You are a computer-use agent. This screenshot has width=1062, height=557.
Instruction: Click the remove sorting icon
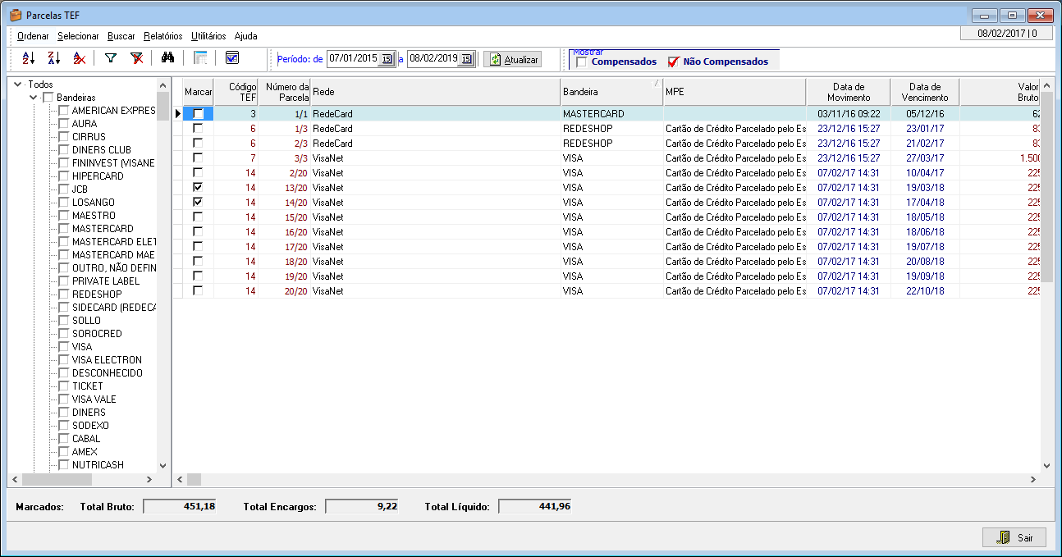80,58
